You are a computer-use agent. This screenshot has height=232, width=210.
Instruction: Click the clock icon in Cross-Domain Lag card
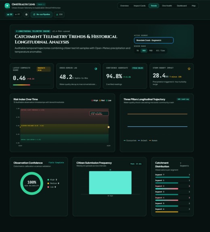[x=96, y=69]
